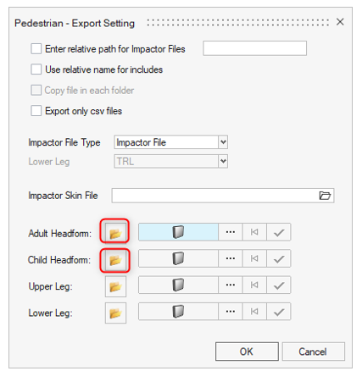Open Adult Headform ellipsis options
The image size is (362, 371).
231,232
